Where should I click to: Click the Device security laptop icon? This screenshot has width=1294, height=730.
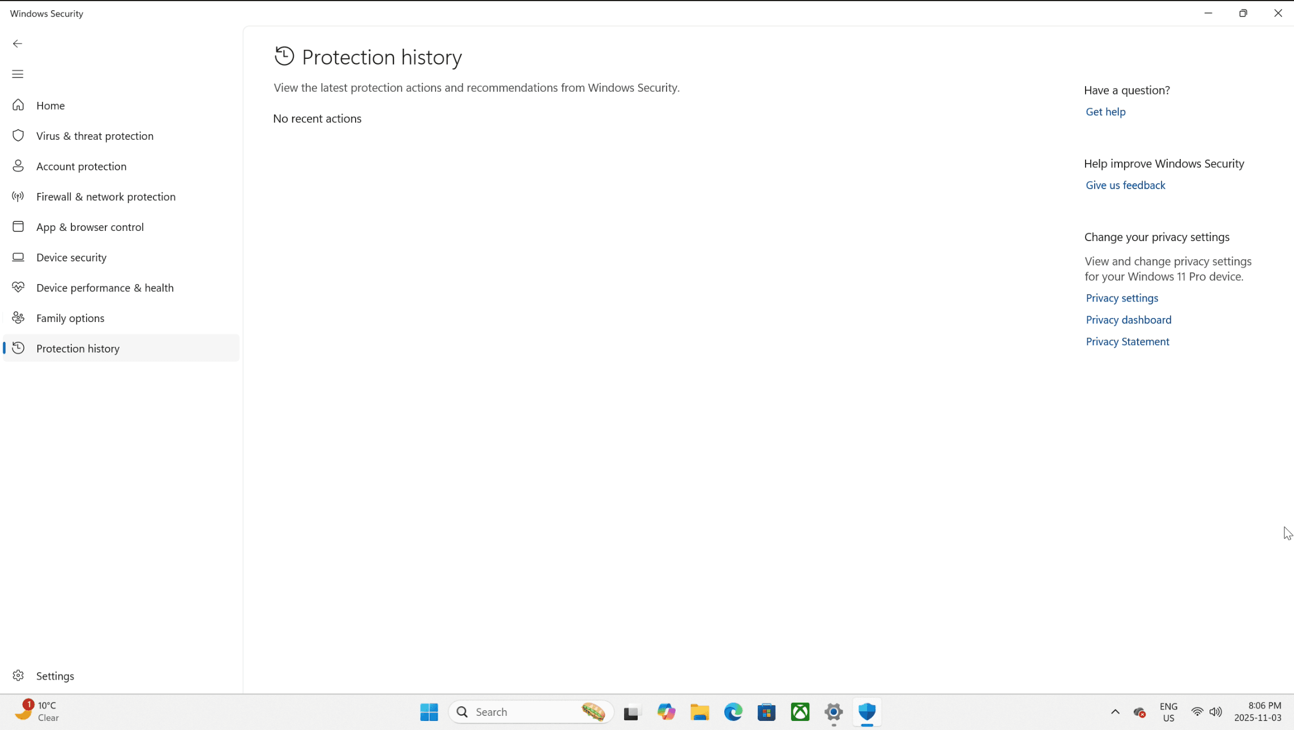pyautogui.click(x=18, y=257)
